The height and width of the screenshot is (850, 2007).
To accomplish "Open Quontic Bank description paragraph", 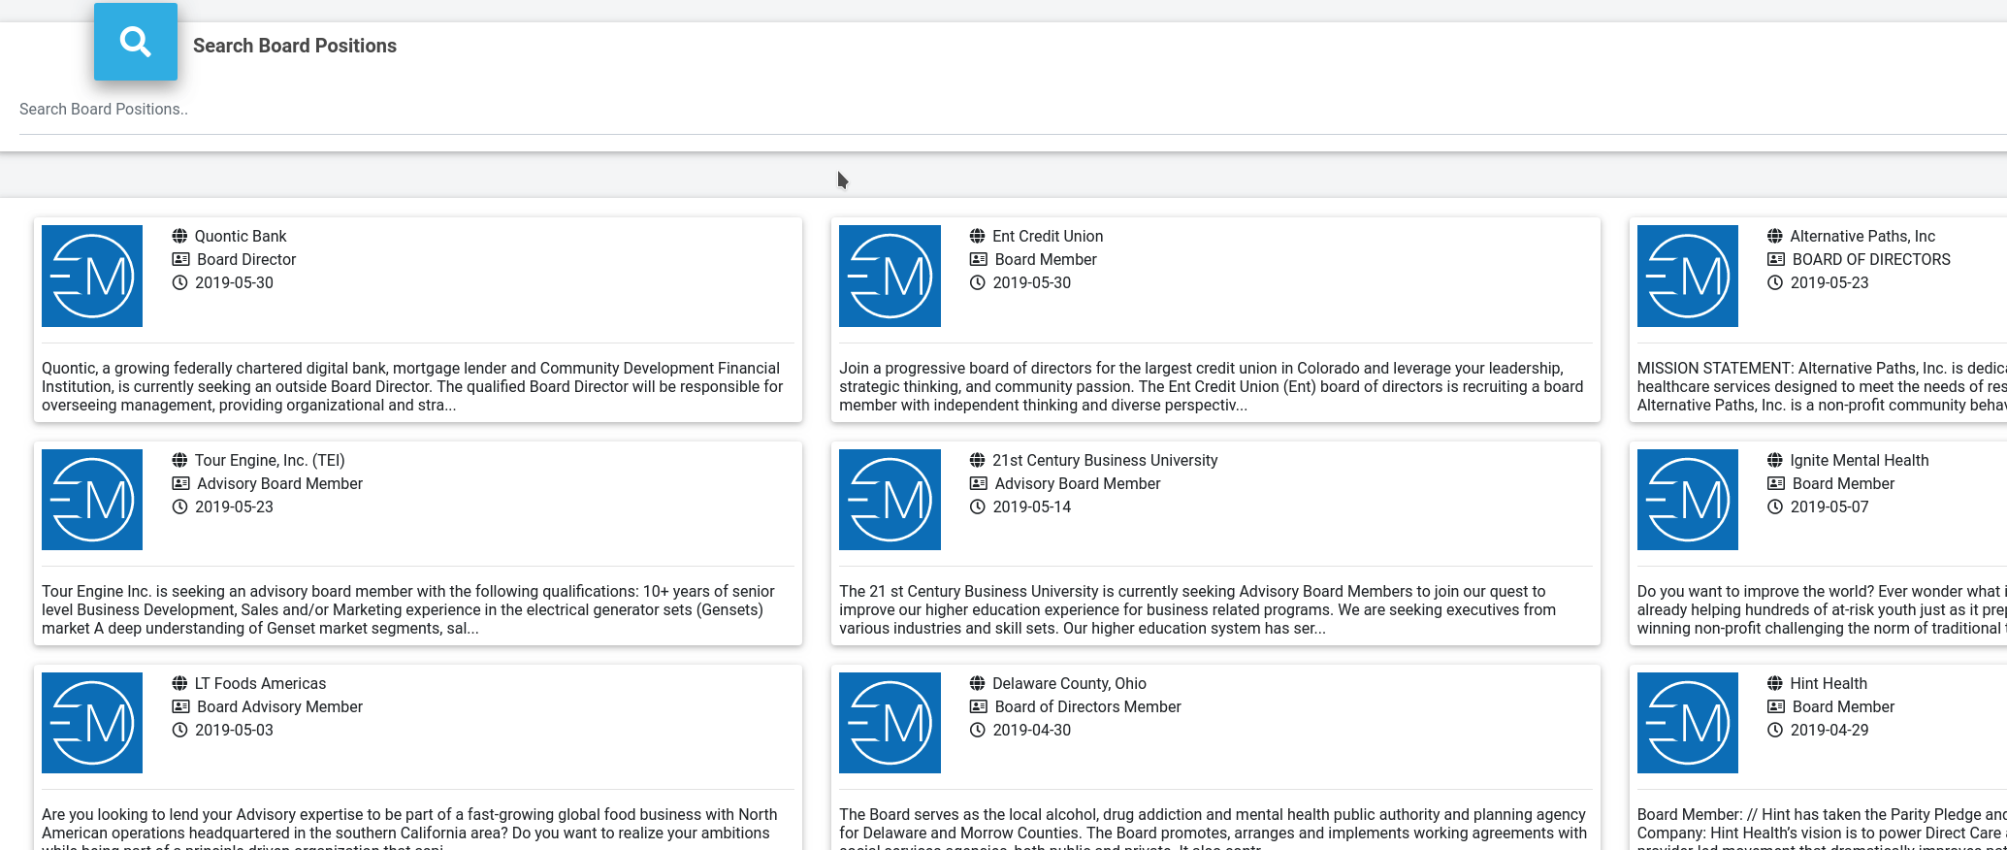I will (x=413, y=386).
